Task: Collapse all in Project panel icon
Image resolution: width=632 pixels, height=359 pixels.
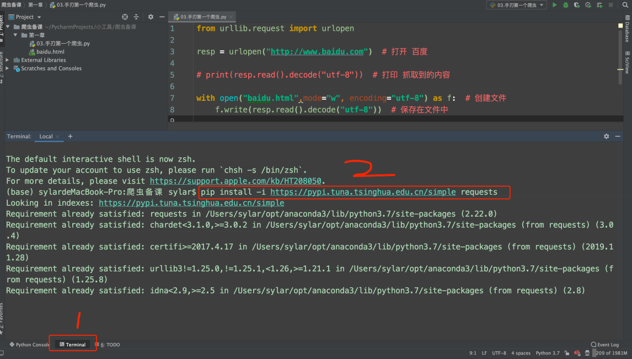Action: click(x=136, y=17)
